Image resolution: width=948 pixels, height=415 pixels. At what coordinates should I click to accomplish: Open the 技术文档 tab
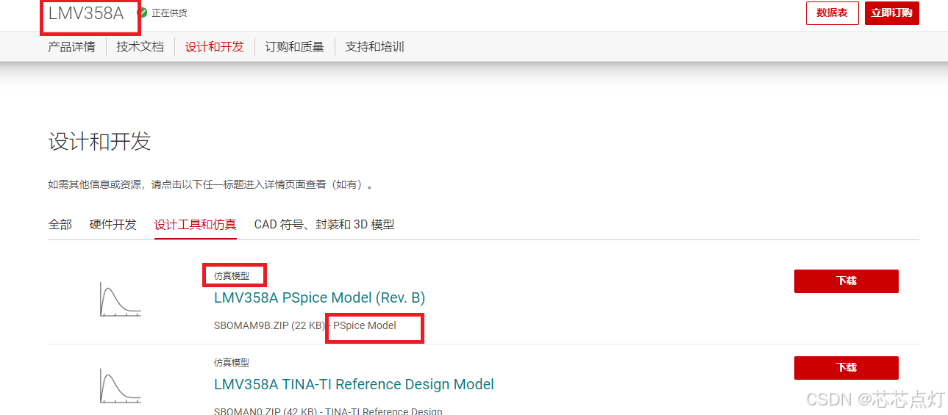[x=140, y=47]
